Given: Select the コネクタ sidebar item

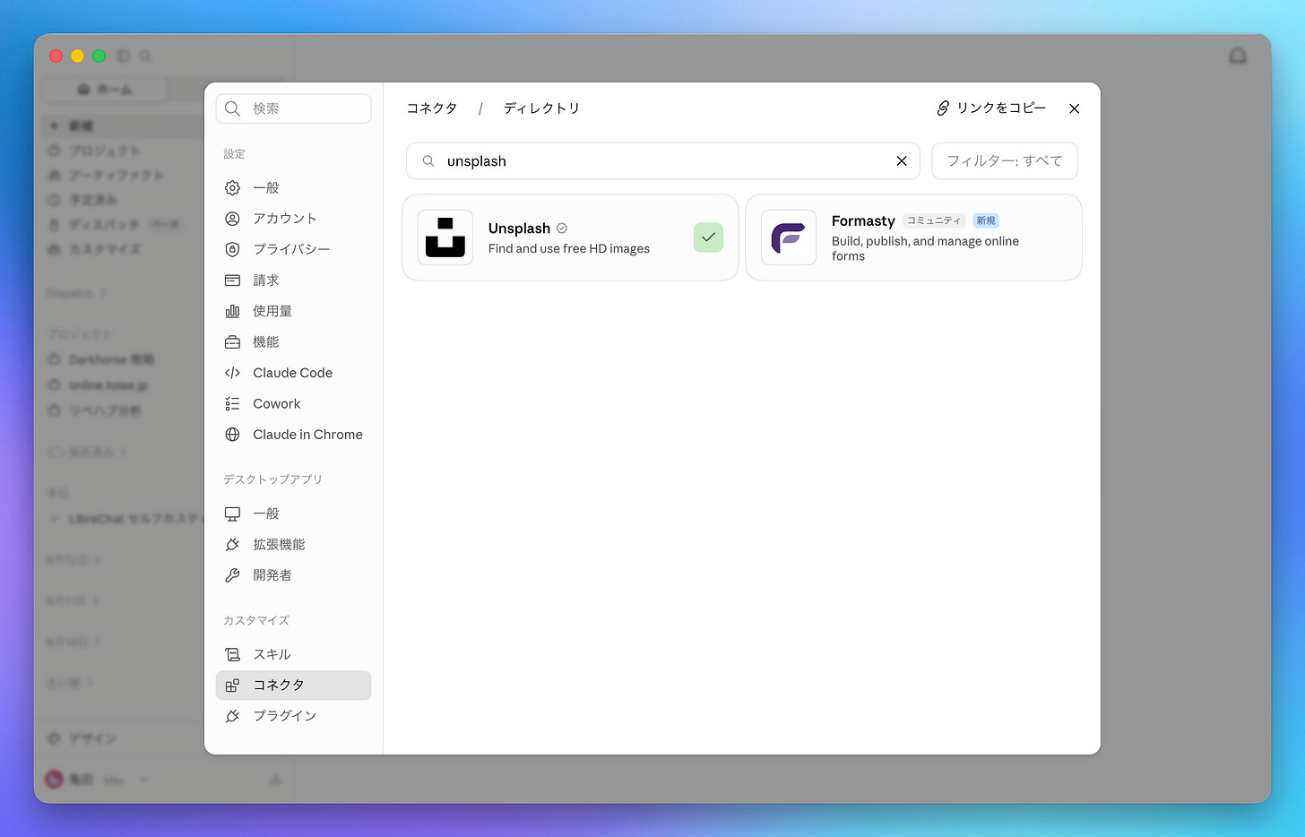Looking at the screenshot, I should [294, 686].
